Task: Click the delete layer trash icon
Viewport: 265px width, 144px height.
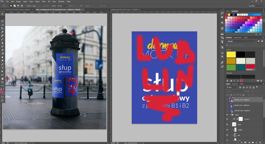Action: pos(261,142)
